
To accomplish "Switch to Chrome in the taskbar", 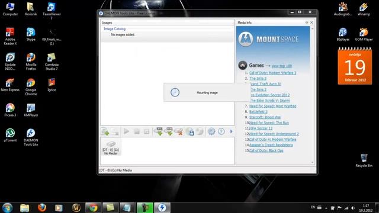I will coord(94,208).
